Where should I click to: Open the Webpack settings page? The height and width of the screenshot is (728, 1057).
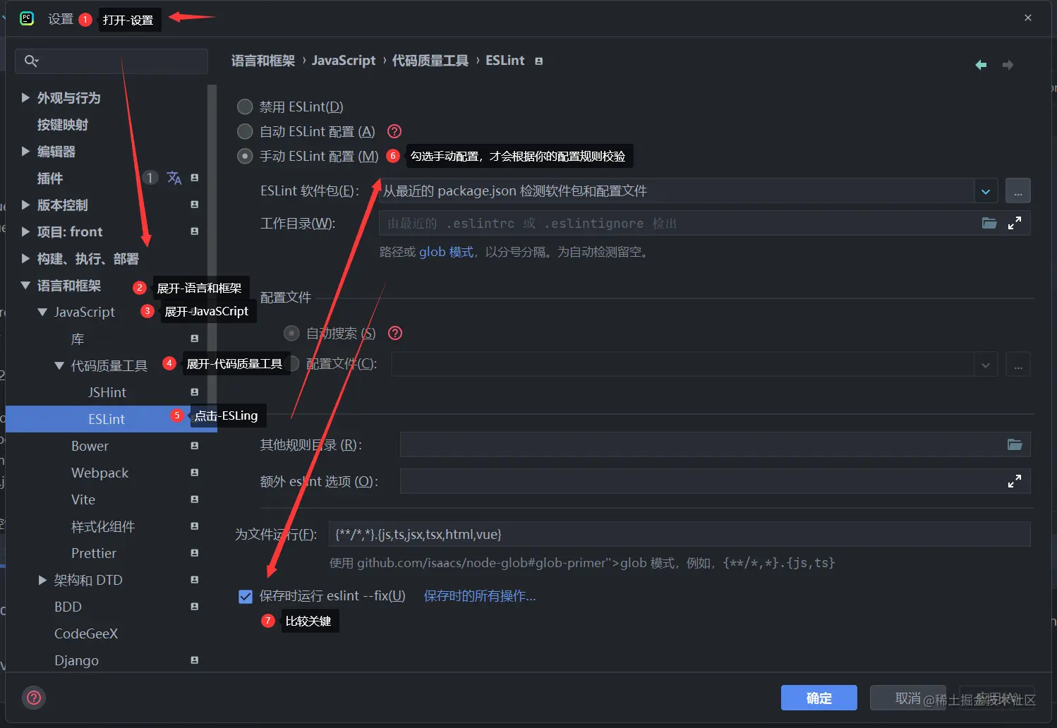point(99,473)
